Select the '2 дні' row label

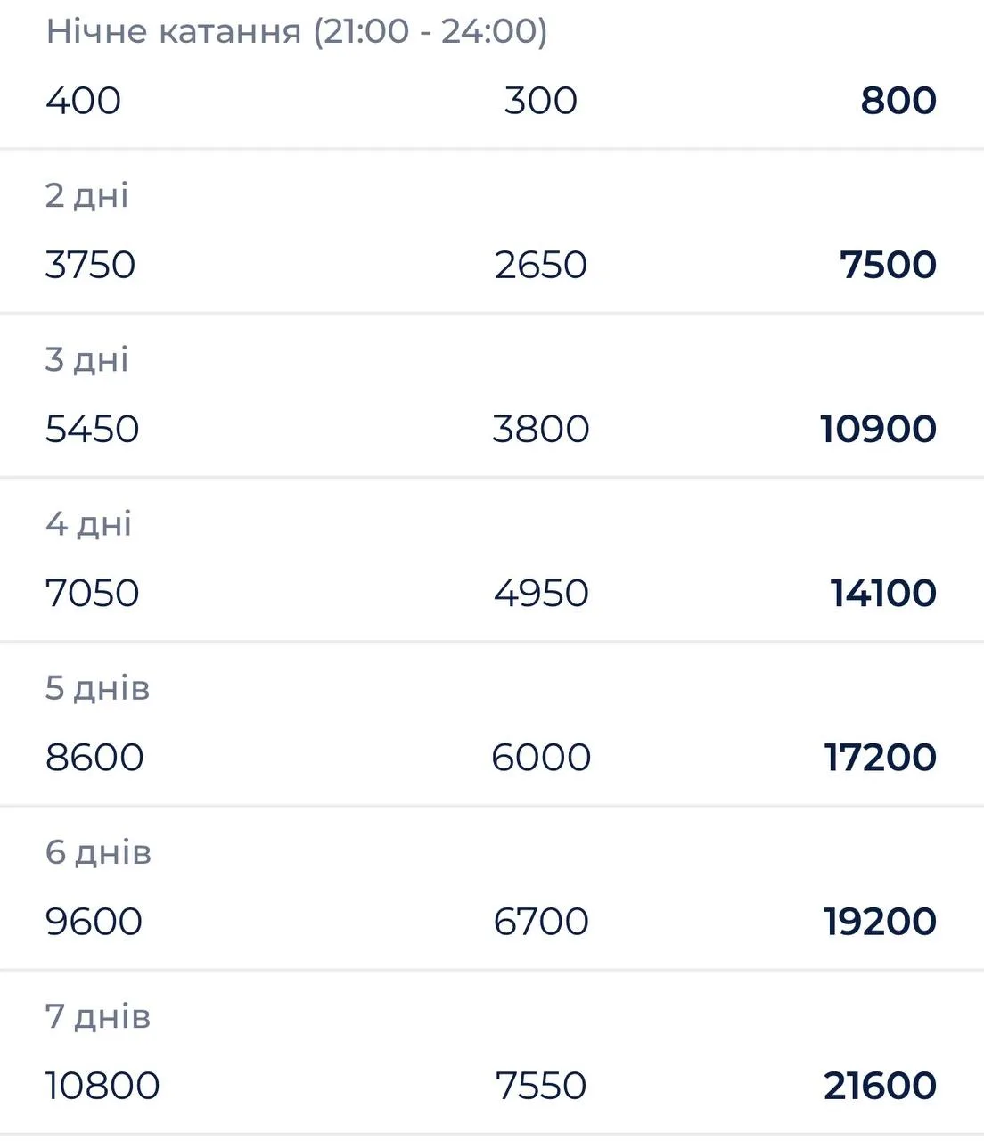(86, 195)
